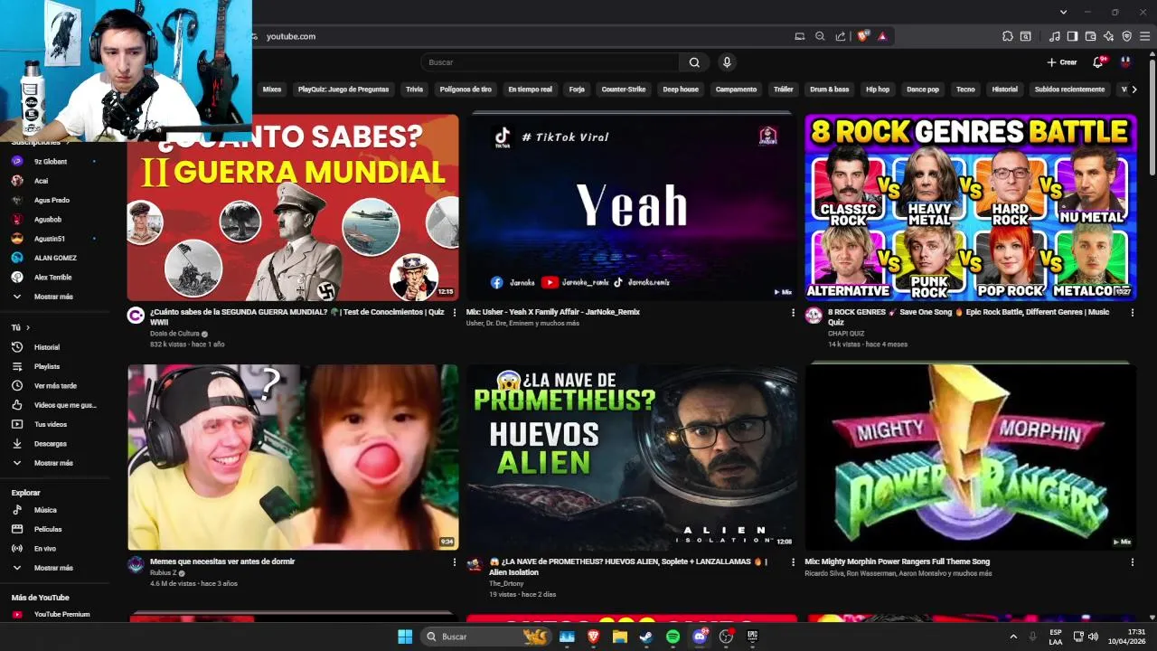The height and width of the screenshot is (651, 1157).
Task: Toggle the browser sidebar panel
Action: [1073, 36]
